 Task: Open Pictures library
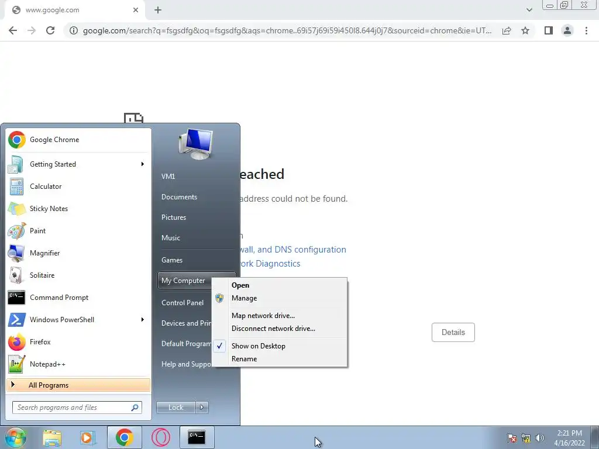(x=197, y=217)
